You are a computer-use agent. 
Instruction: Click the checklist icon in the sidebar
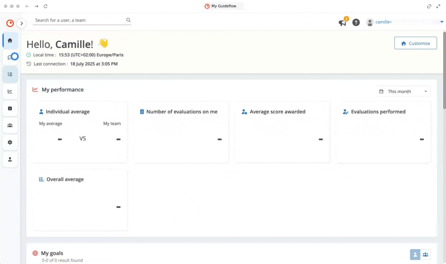[x=10, y=74]
